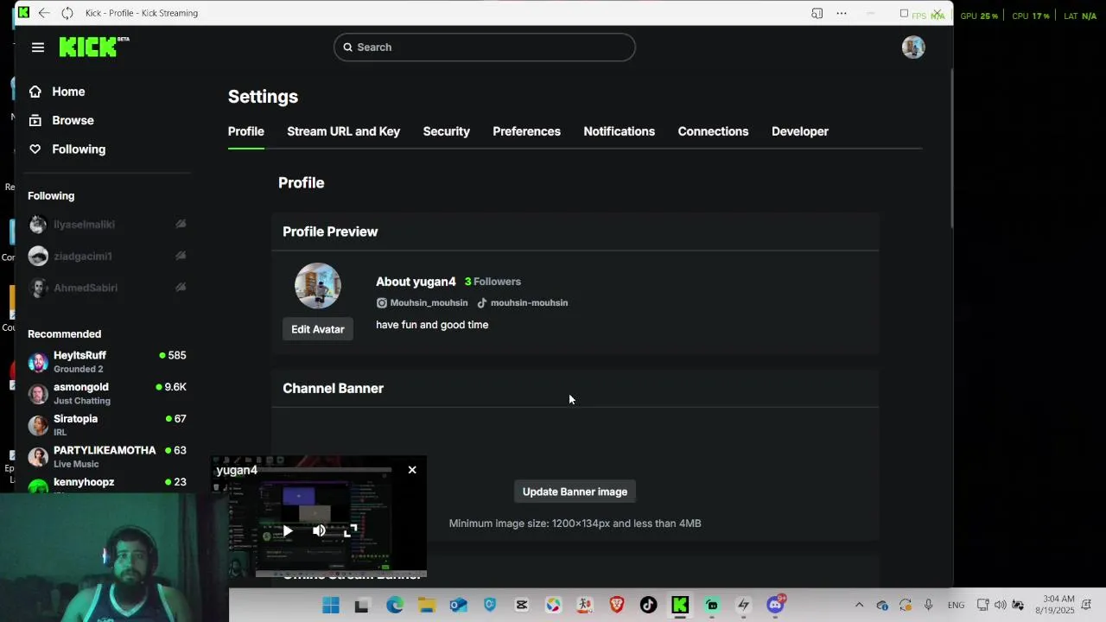This screenshot has width=1106, height=622.
Task: Open CapCut from taskbar
Action: [x=521, y=606]
